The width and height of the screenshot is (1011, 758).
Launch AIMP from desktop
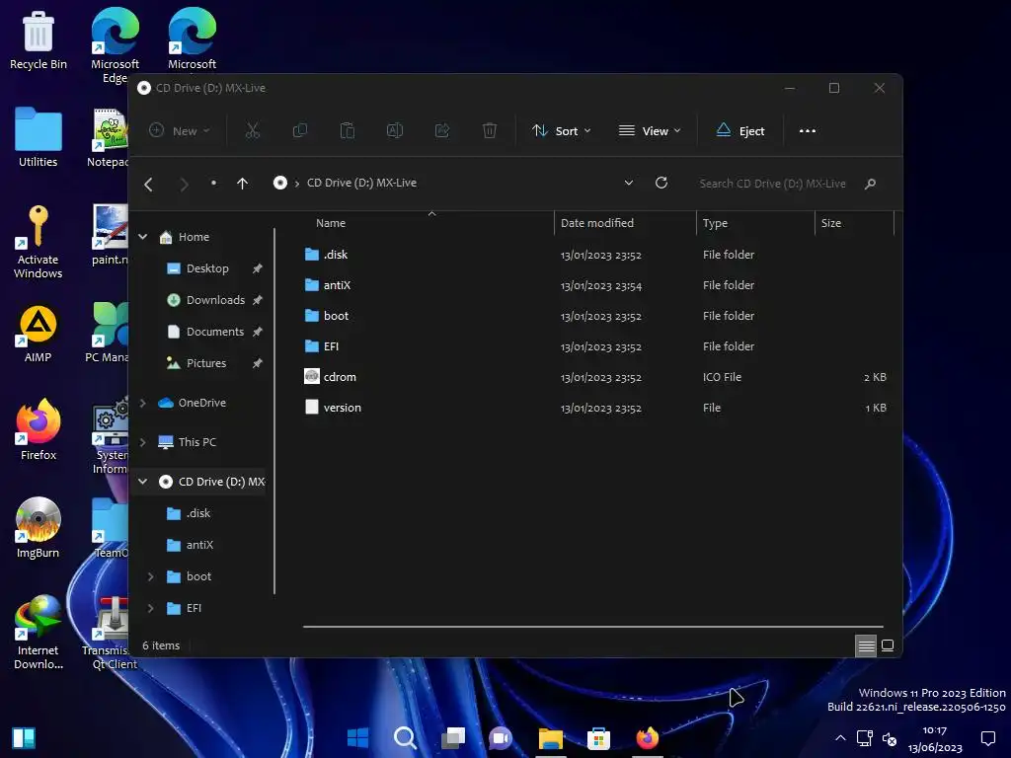click(x=39, y=334)
